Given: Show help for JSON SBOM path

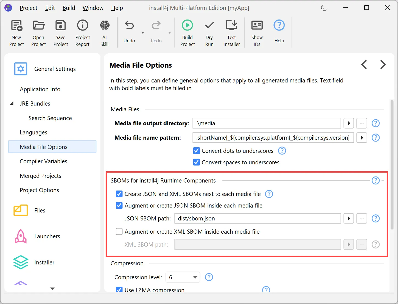Looking at the screenshot, I should point(375,219).
